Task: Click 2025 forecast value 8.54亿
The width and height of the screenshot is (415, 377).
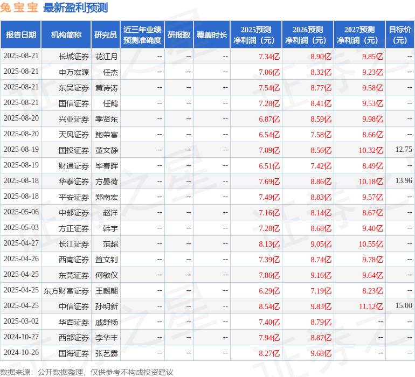Action: coord(269,306)
